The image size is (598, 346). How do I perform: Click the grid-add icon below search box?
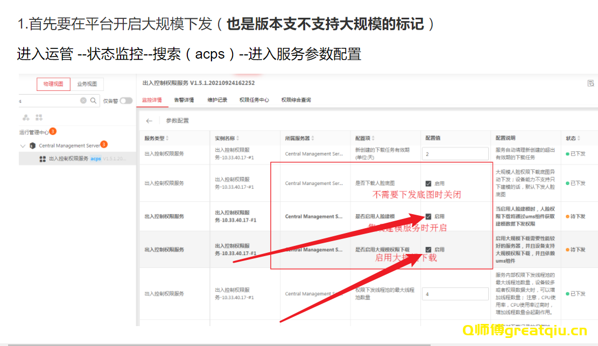39,117
